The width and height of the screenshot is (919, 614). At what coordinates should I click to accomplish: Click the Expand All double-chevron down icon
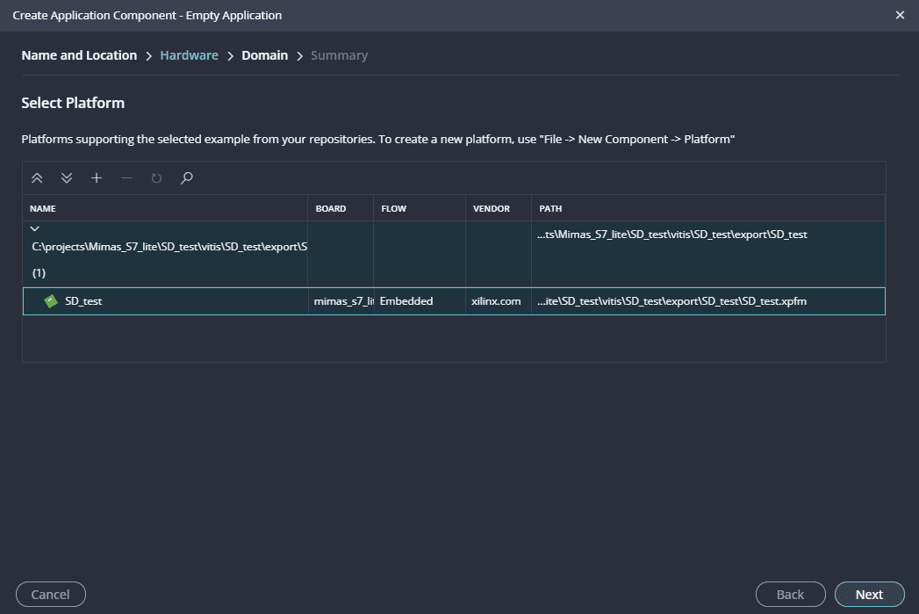click(67, 178)
